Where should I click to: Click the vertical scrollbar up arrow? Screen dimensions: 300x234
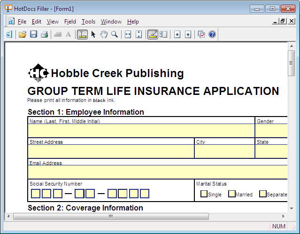coord(292,46)
